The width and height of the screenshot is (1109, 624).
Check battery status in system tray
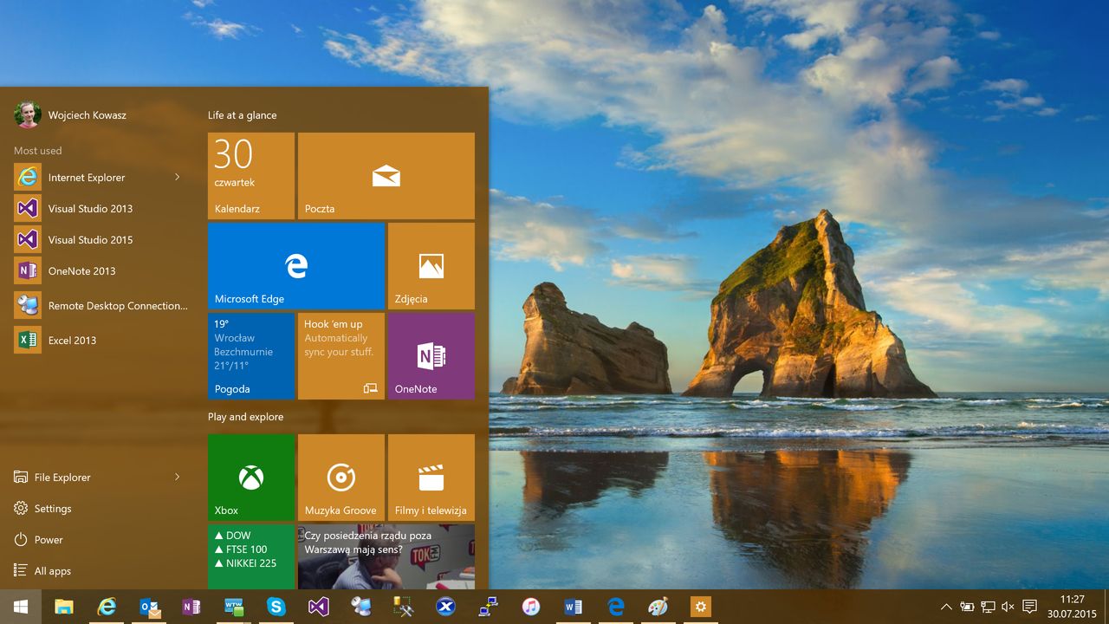[x=967, y=607]
